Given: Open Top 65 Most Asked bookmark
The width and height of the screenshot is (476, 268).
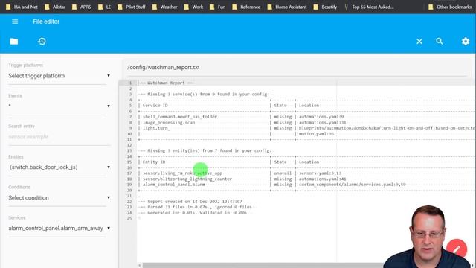Looking at the screenshot, I should pos(370,7).
